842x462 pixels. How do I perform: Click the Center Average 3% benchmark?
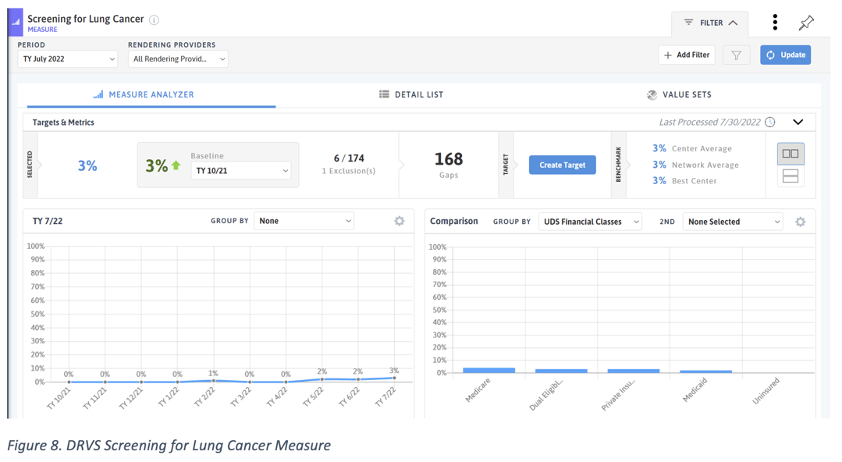tap(691, 148)
